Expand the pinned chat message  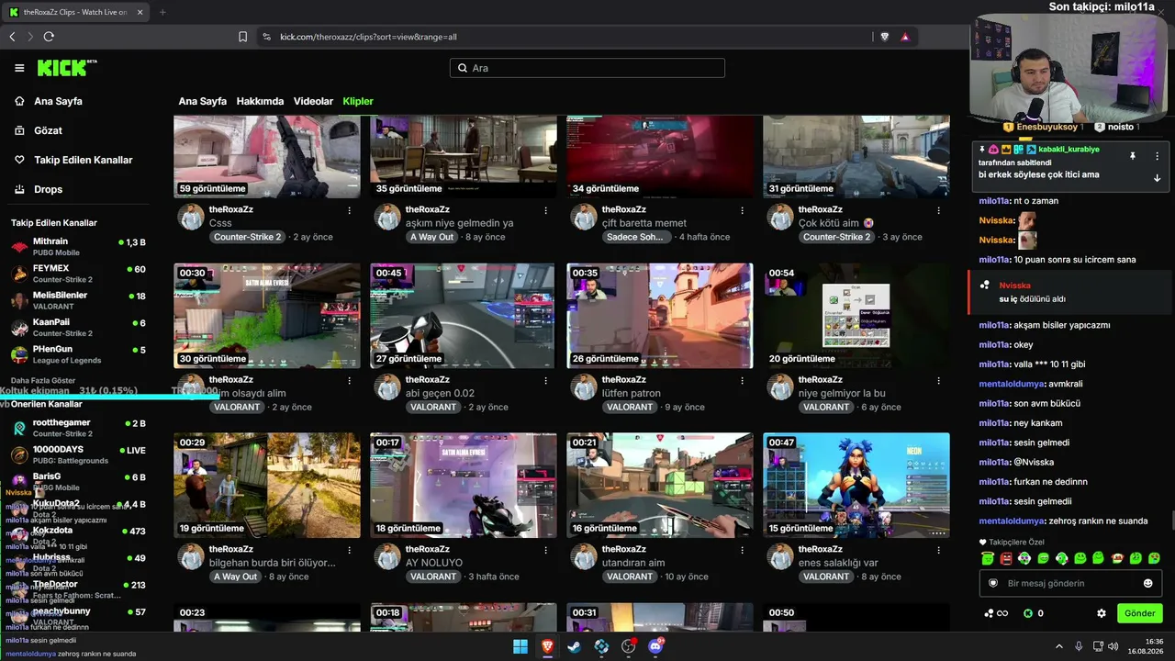point(1157,178)
